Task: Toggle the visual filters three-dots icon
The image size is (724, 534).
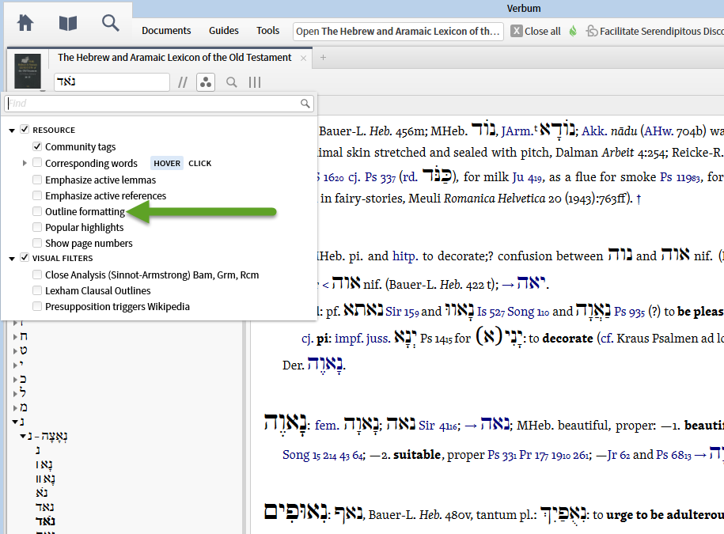Action: (206, 82)
